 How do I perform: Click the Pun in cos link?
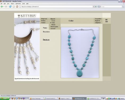click(x=46, y=40)
